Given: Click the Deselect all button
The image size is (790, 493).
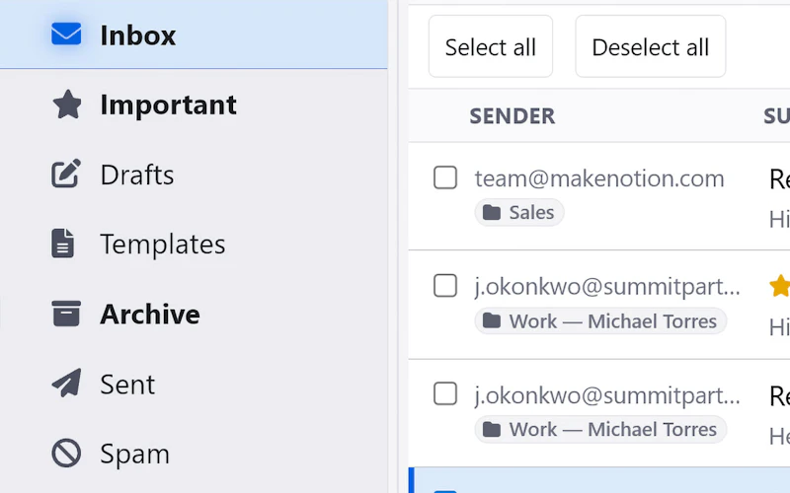Looking at the screenshot, I should [651, 46].
